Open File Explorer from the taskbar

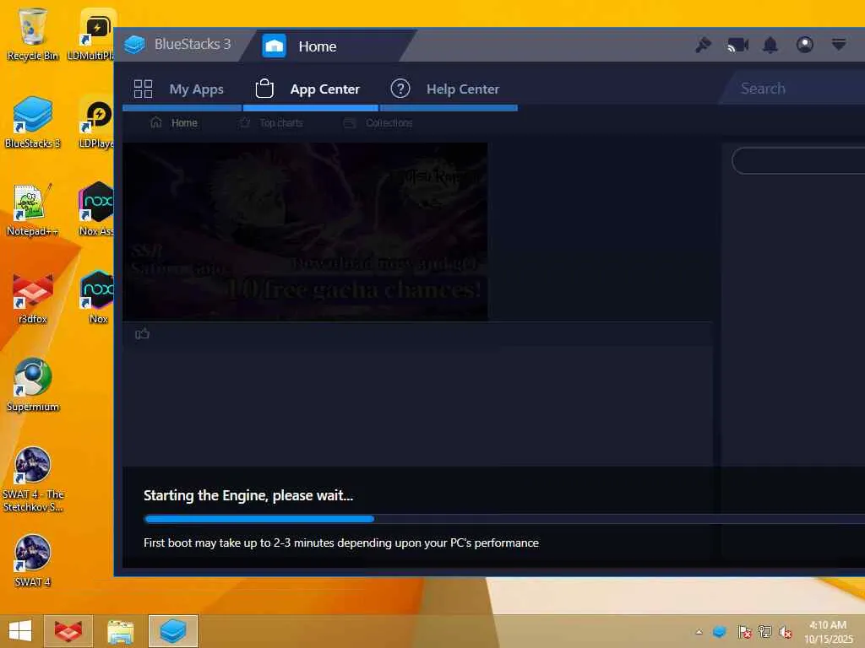coord(120,631)
